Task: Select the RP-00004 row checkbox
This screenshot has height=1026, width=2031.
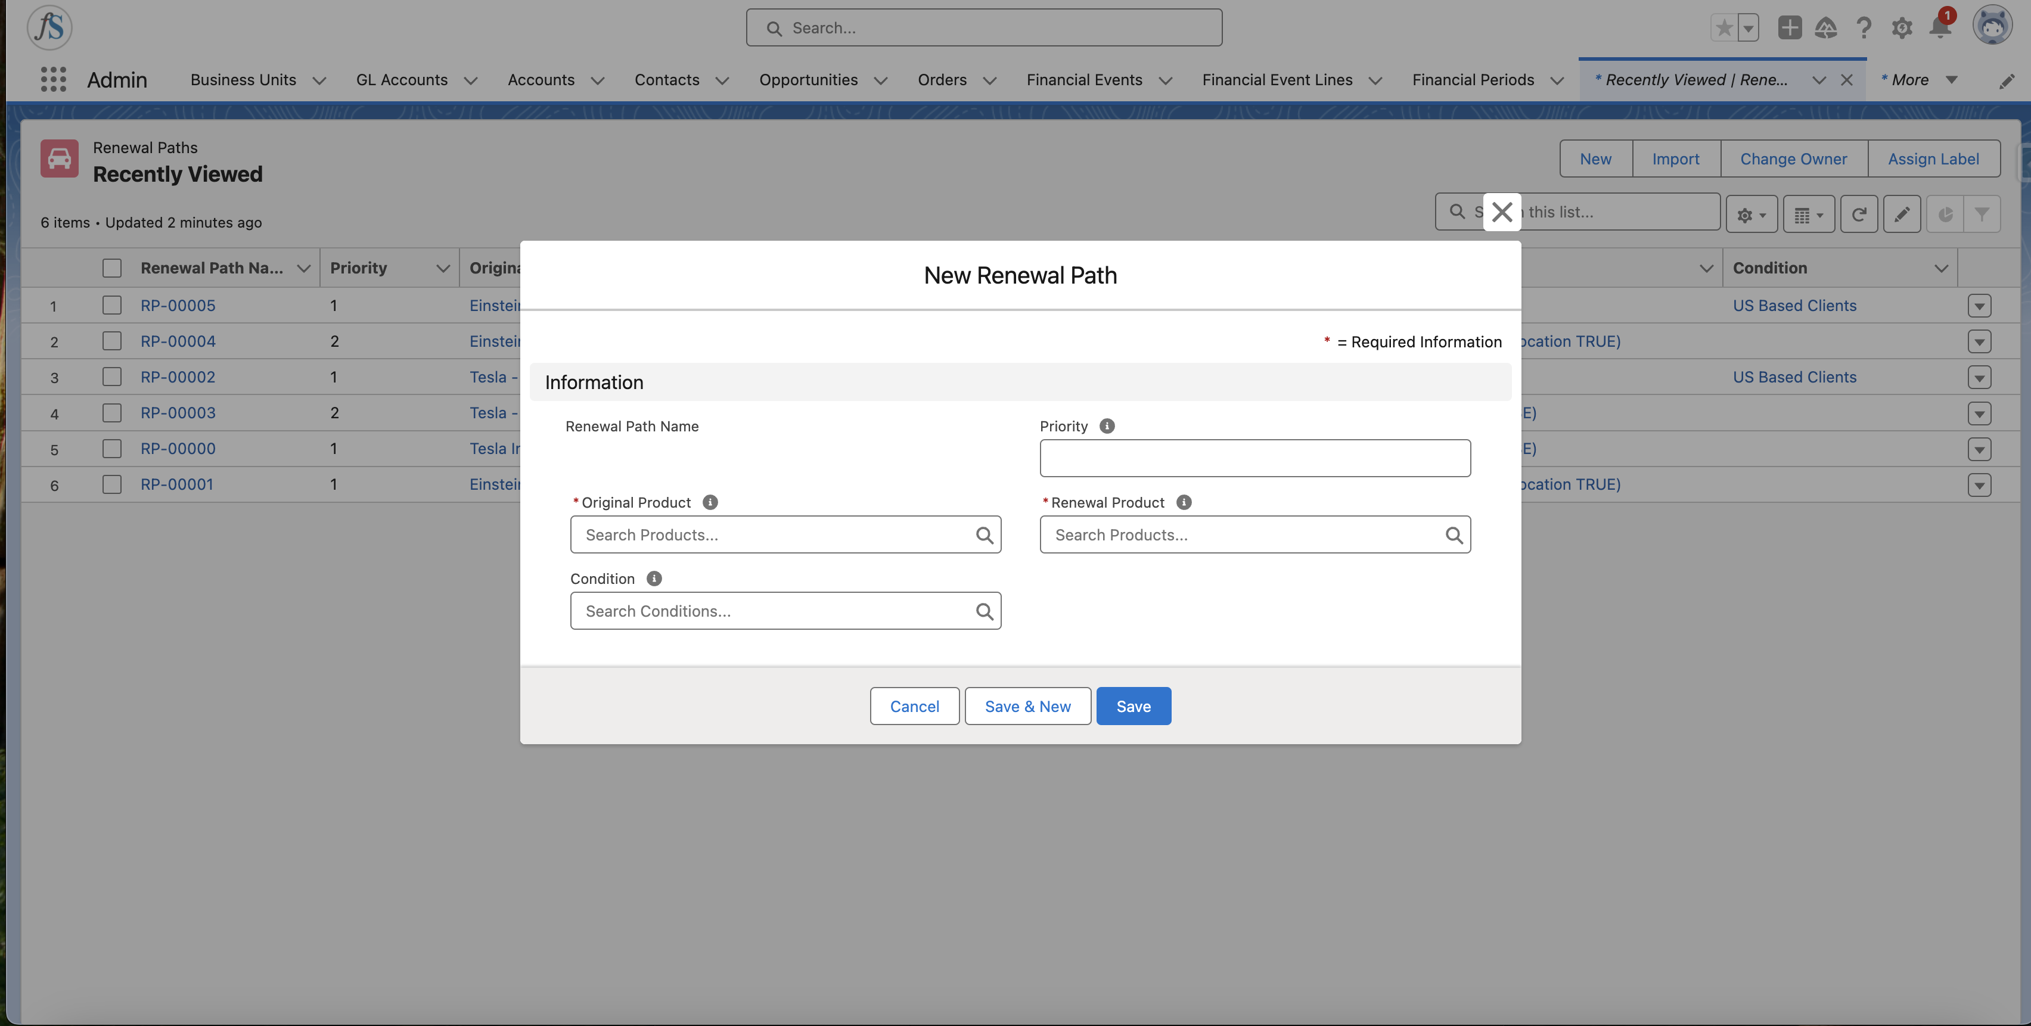Action: point(112,340)
